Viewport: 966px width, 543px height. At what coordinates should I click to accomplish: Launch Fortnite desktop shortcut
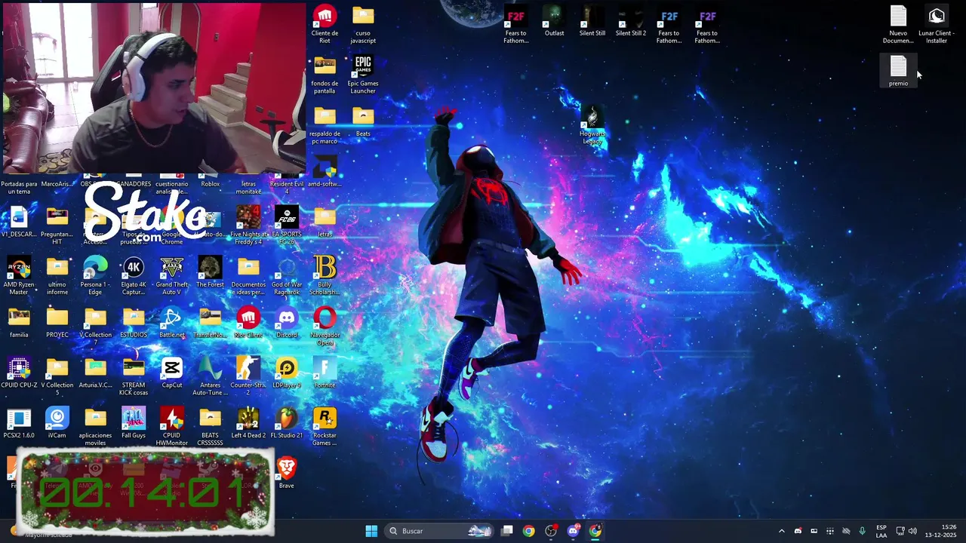pyautogui.click(x=325, y=373)
